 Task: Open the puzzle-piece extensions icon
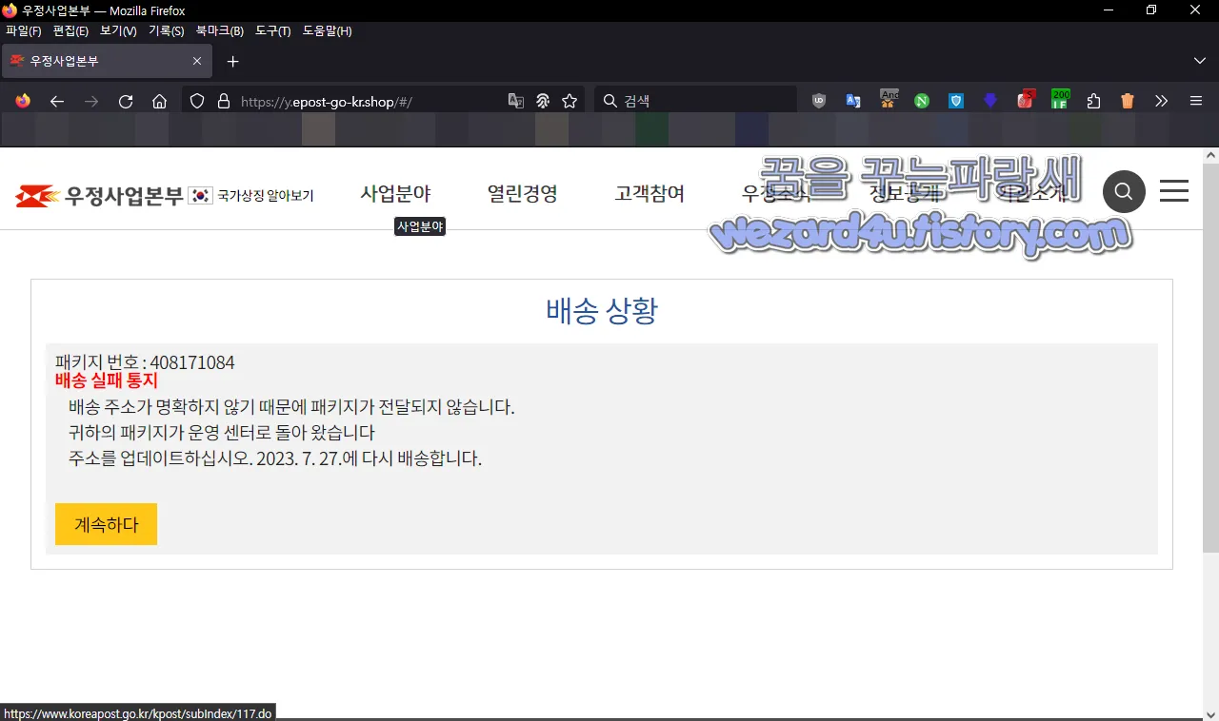click(x=1093, y=100)
